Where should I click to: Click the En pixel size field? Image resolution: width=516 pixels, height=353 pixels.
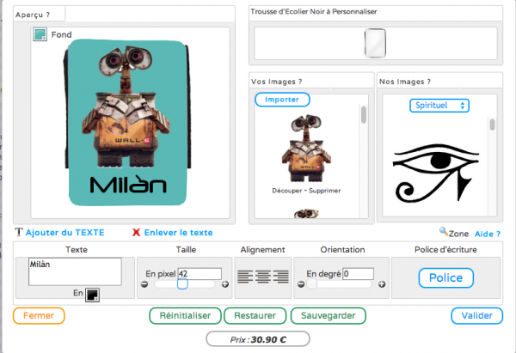200,273
